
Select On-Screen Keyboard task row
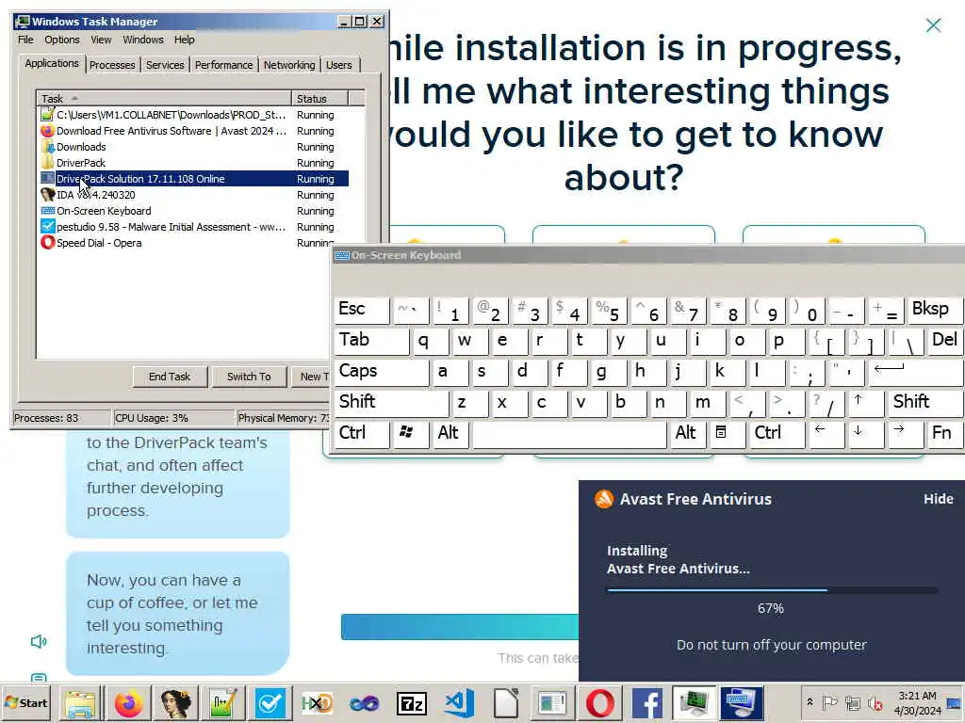(194, 211)
